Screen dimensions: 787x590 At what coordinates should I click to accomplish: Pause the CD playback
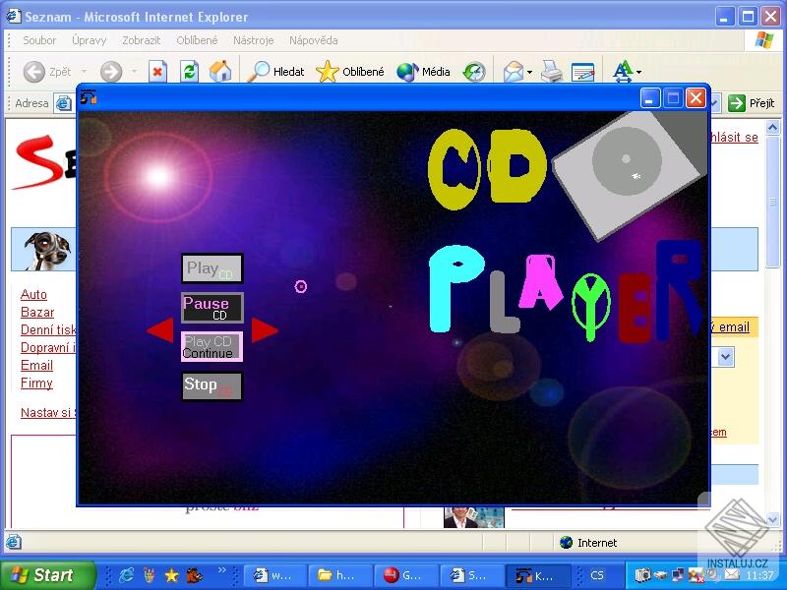click(212, 308)
